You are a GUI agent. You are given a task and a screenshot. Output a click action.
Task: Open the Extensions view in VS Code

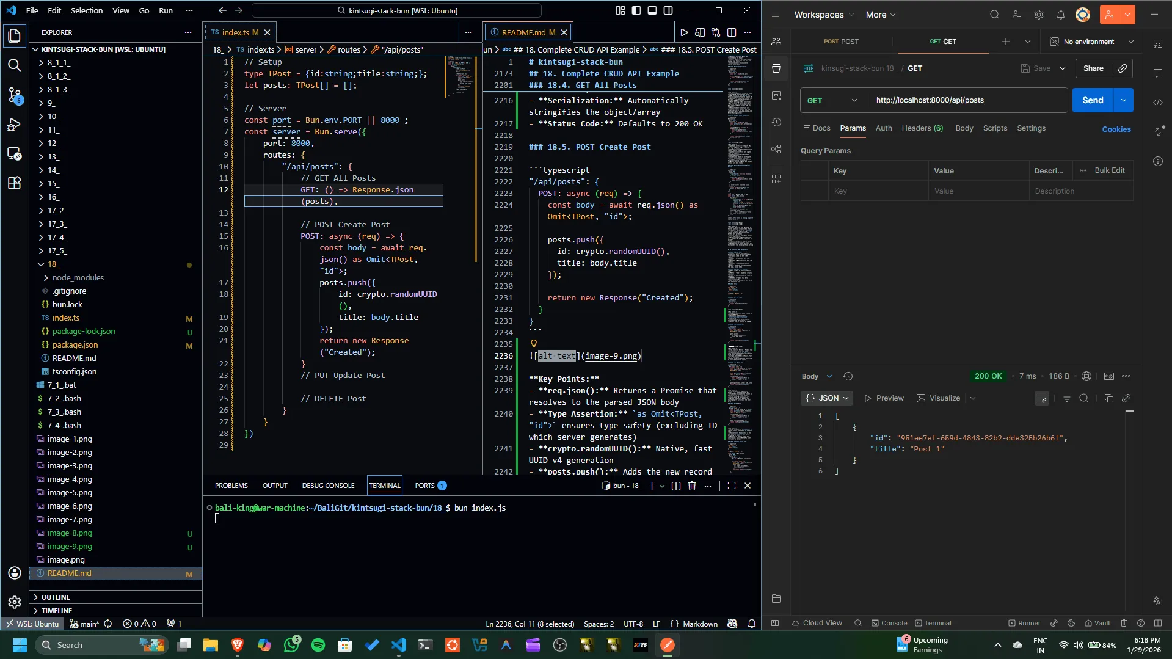[14, 183]
